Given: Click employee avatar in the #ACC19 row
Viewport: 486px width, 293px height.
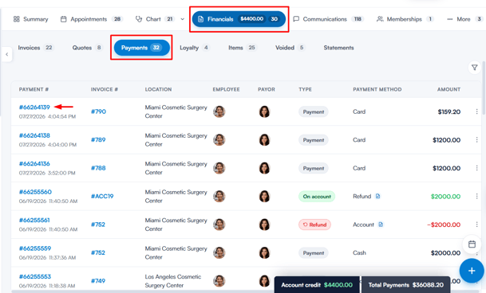Looking at the screenshot, I should click(219, 196).
